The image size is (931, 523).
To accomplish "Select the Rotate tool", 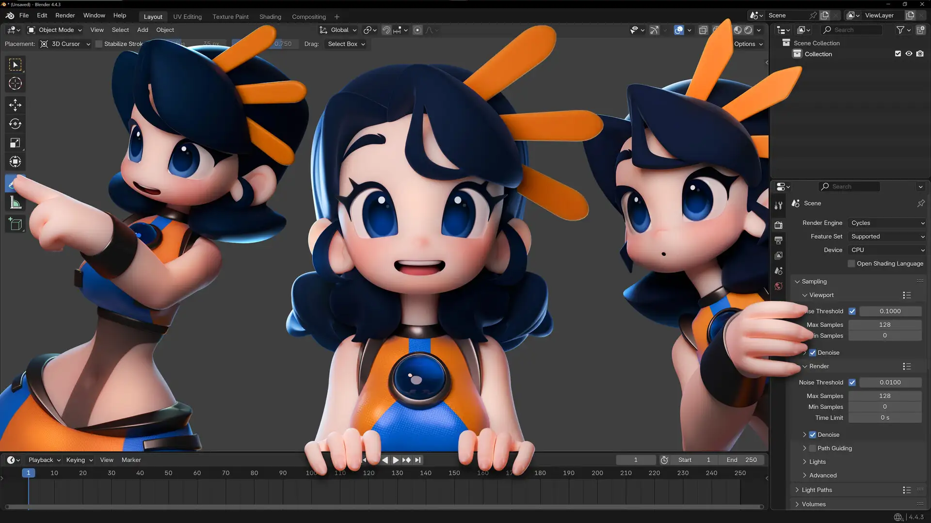I will (15, 123).
